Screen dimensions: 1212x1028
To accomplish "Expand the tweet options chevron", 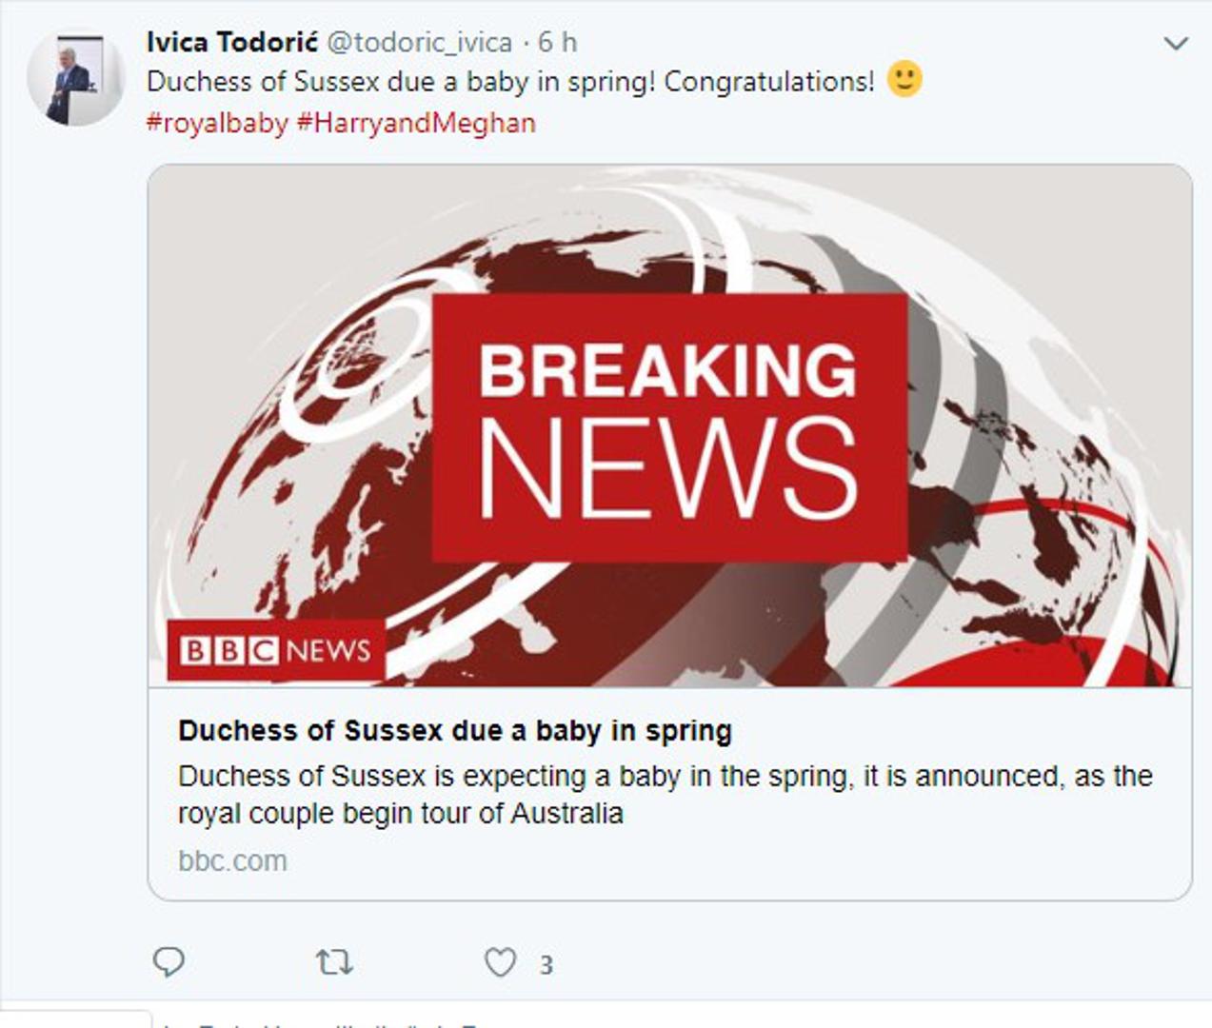I will (x=1177, y=44).
